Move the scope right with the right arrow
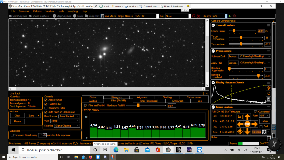Viewport: 284px width, 160px height. point(254,124)
